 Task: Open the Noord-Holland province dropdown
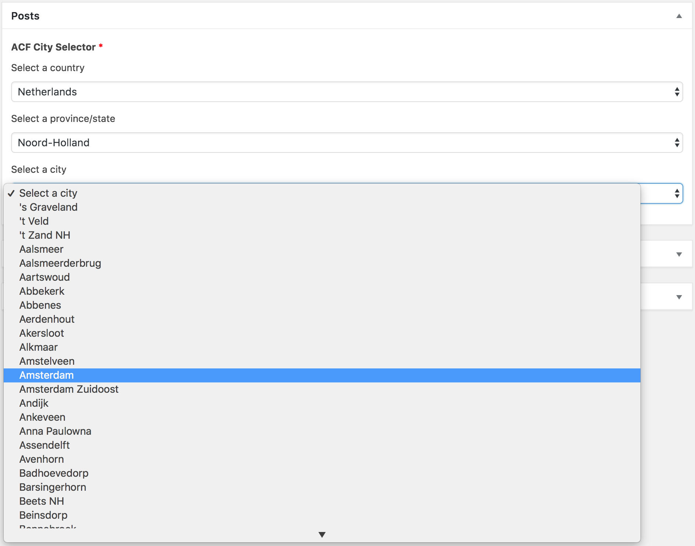(x=347, y=143)
